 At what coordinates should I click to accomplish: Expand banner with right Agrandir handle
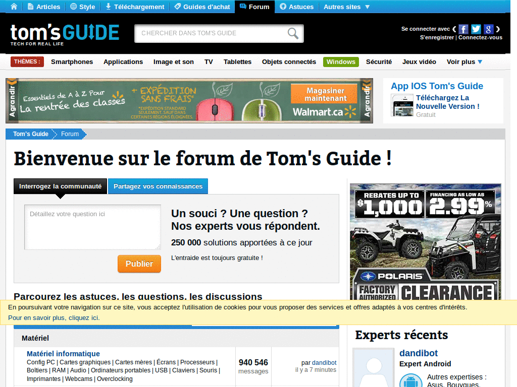[367, 101]
